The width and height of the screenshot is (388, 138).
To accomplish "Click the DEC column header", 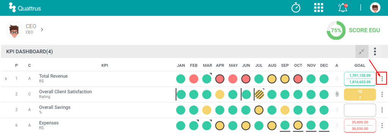I will click(x=324, y=65).
